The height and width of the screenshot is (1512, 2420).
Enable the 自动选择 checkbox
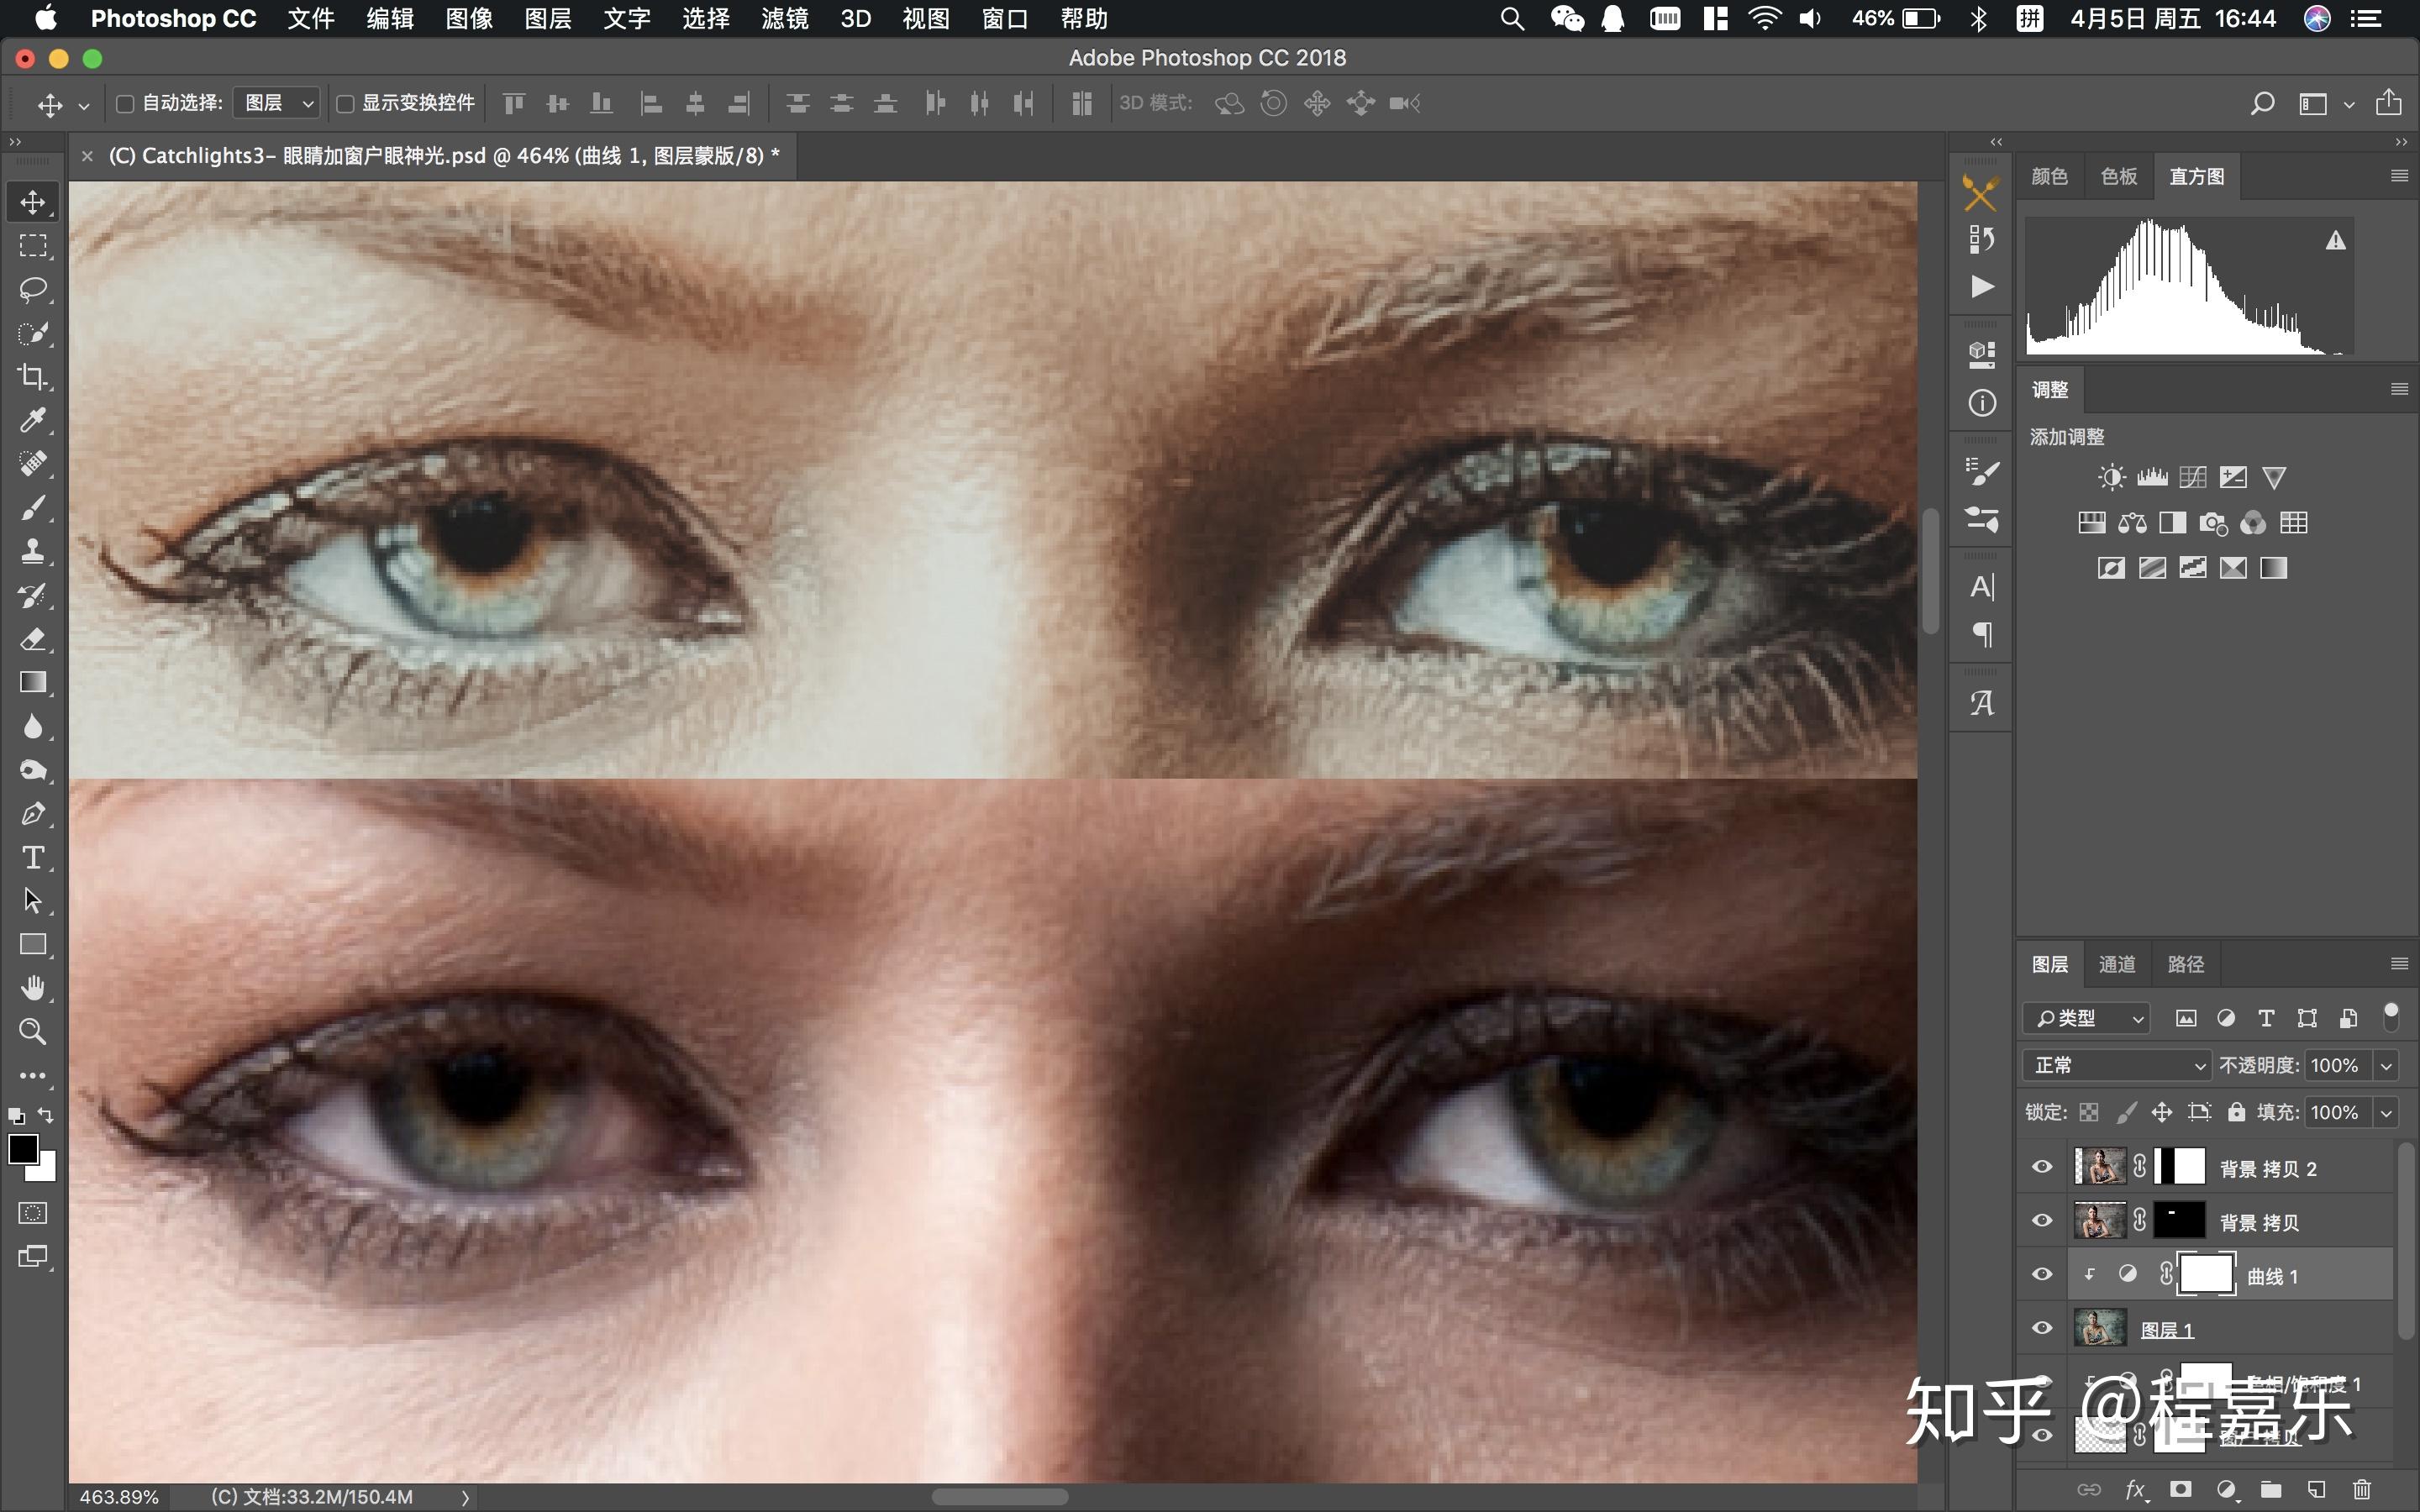tap(126, 103)
